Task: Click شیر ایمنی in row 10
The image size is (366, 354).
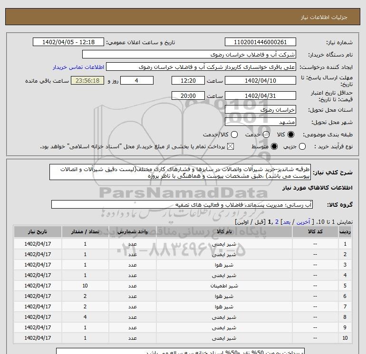Action: (x=224, y=338)
